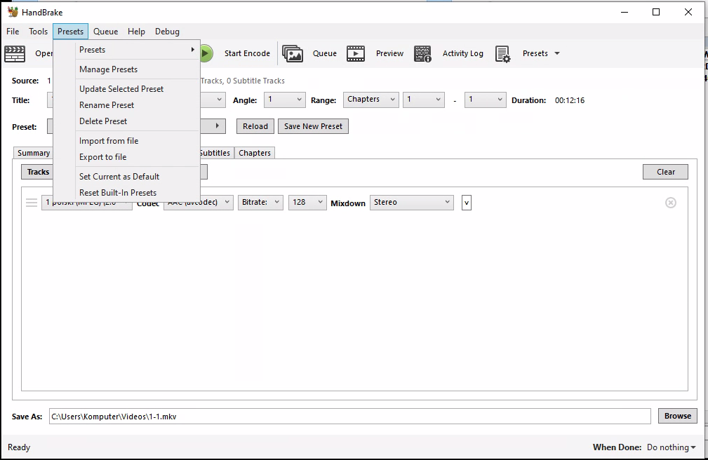Viewport: 708px width, 460px height.
Task: Switch to the Chapters tab
Action: point(254,152)
